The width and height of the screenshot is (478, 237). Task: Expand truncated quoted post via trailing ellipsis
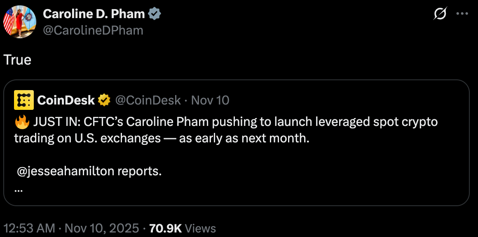pyautogui.click(x=19, y=190)
